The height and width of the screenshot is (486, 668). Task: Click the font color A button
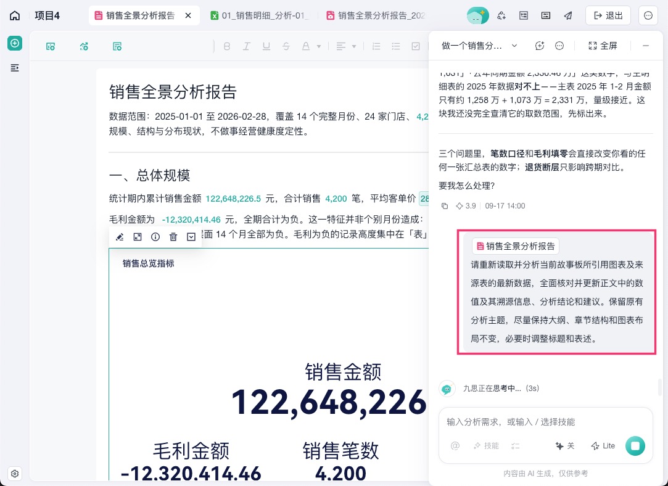pos(306,46)
